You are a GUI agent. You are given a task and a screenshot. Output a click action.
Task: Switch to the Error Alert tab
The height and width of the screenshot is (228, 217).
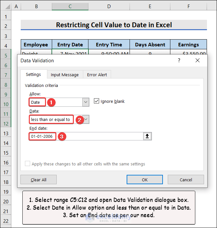(x=97, y=75)
